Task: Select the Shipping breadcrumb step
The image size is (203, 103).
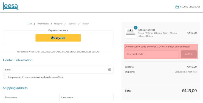Action: 58,24
